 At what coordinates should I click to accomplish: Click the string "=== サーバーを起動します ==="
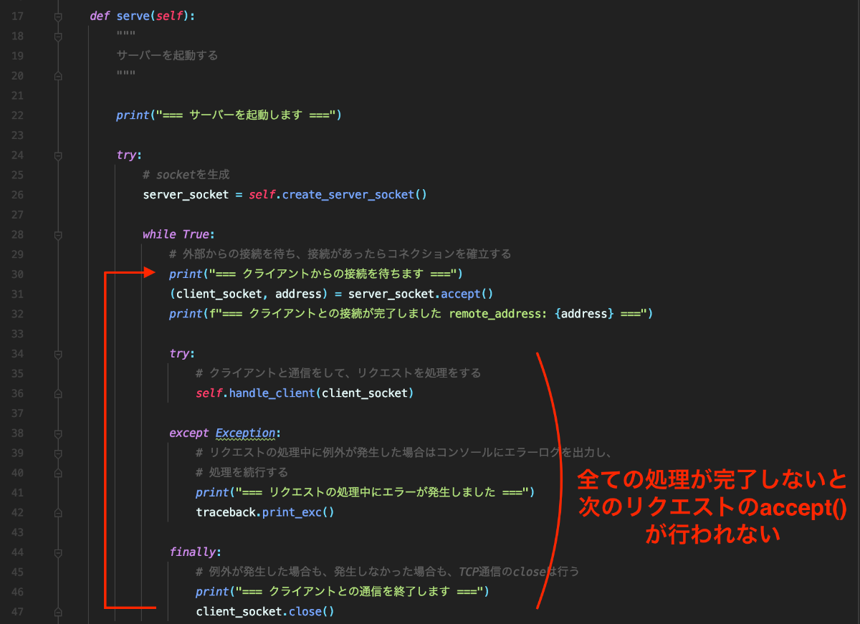click(x=246, y=115)
